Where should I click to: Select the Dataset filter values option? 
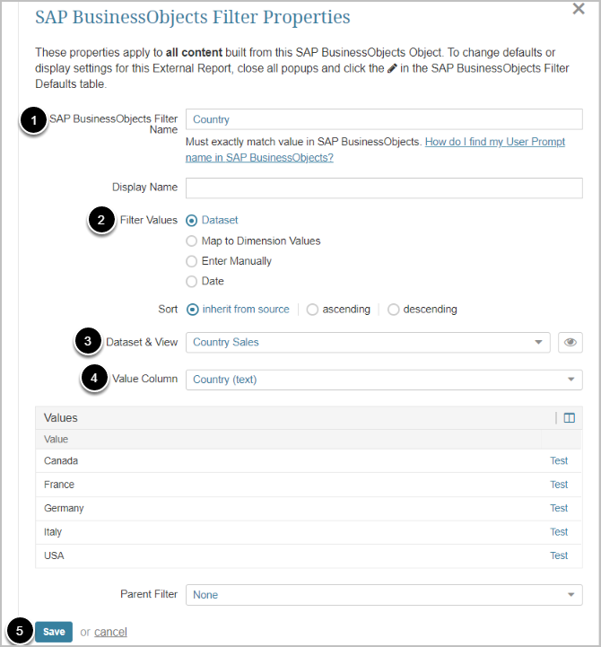[x=192, y=220]
